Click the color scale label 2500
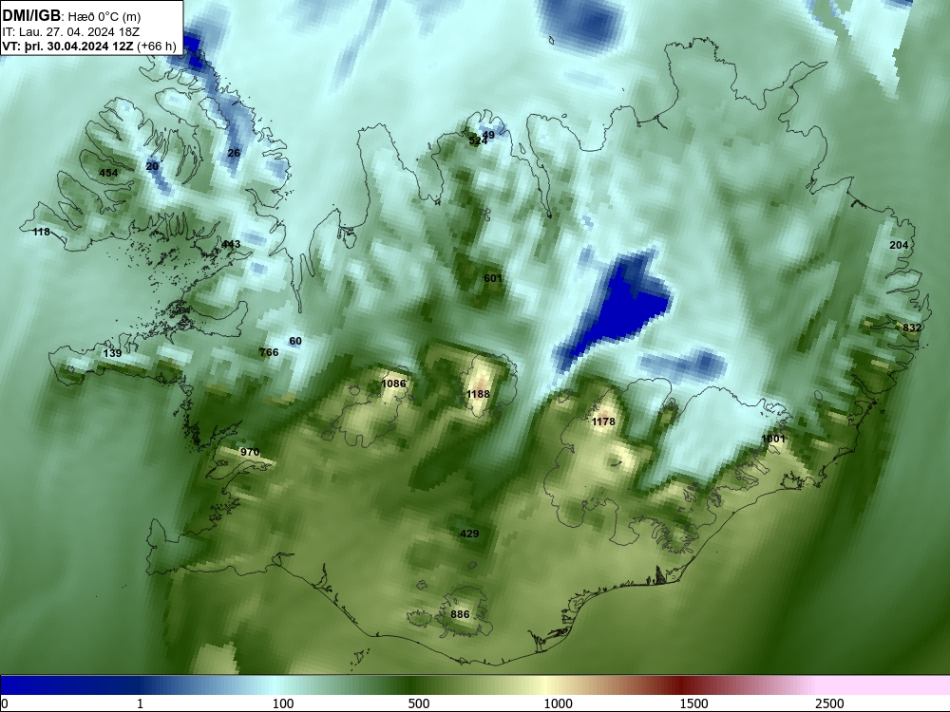The height and width of the screenshot is (712, 950). click(829, 703)
